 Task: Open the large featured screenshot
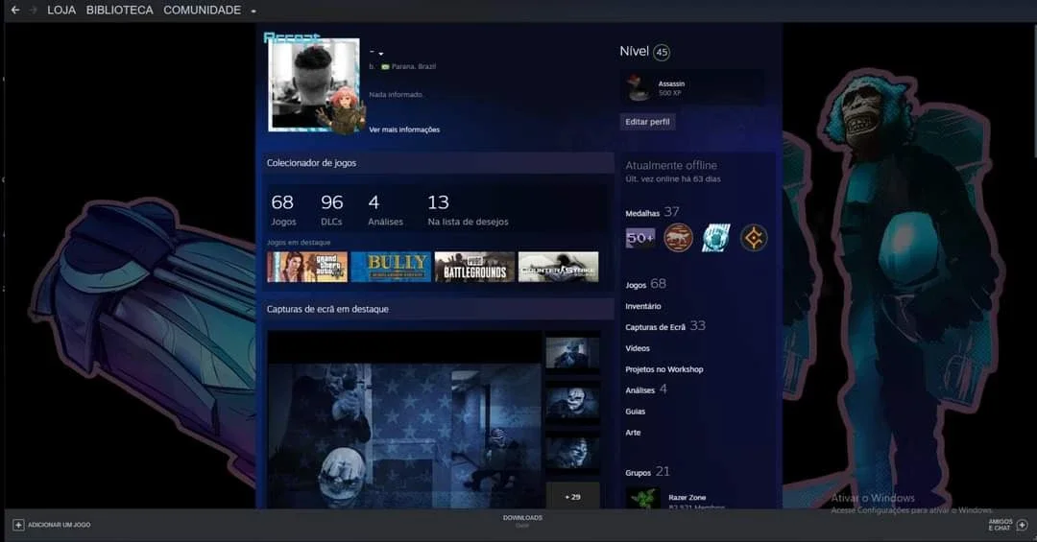(404, 420)
